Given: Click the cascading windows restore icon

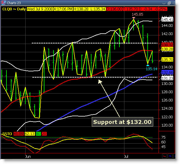Looking at the screenshot, I should [x=169, y=3].
